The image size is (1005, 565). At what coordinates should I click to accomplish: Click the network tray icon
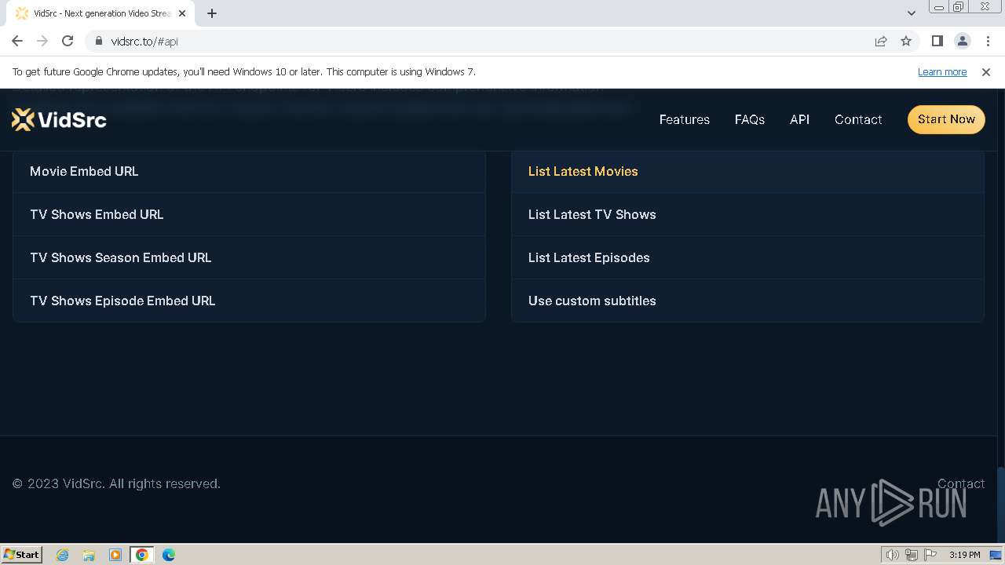[x=912, y=555]
